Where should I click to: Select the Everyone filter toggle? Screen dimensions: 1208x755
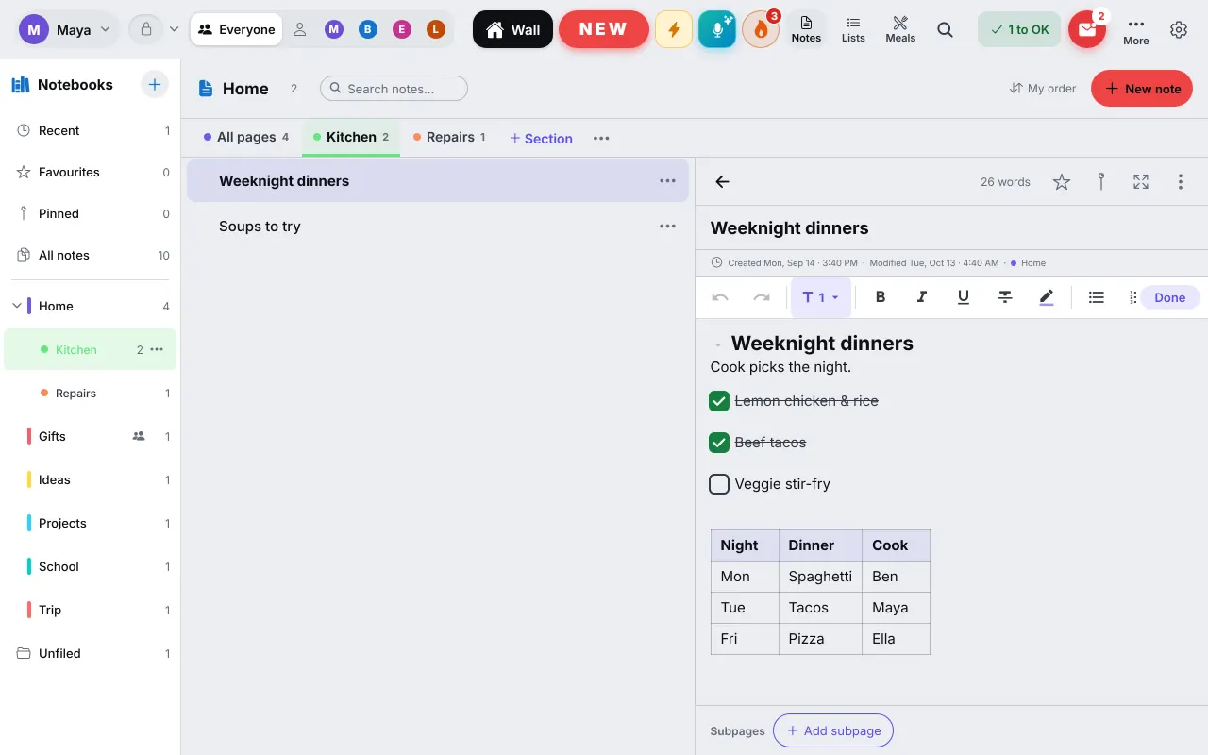[x=236, y=29]
